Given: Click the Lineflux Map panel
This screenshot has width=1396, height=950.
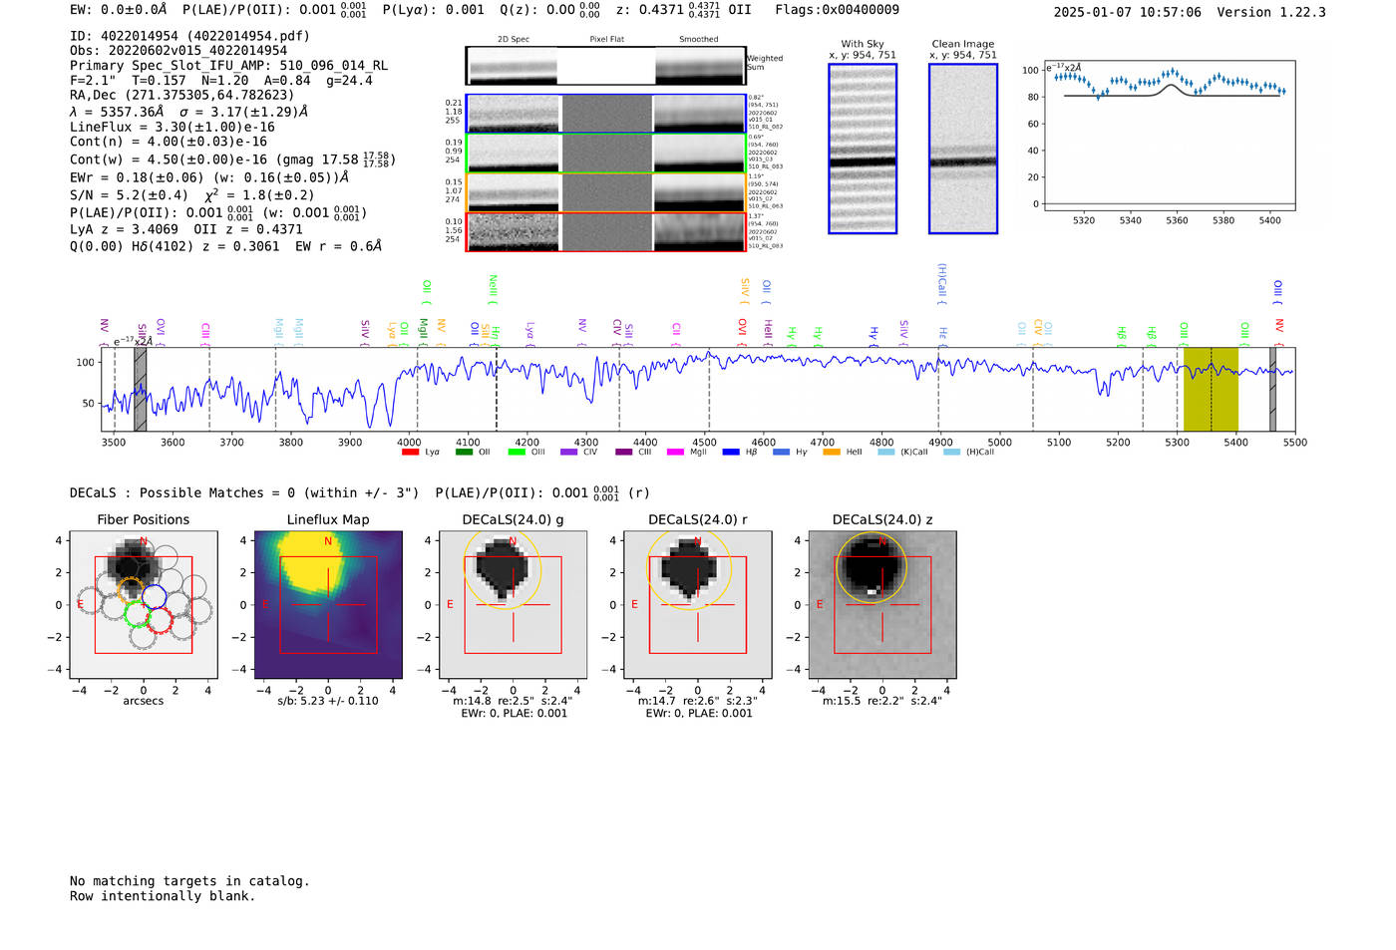Looking at the screenshot, I should (x=329, y=605).
